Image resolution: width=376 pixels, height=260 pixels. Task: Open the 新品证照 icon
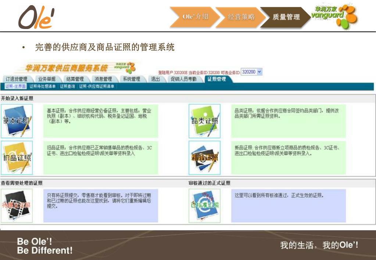click(x=205, y=158)
